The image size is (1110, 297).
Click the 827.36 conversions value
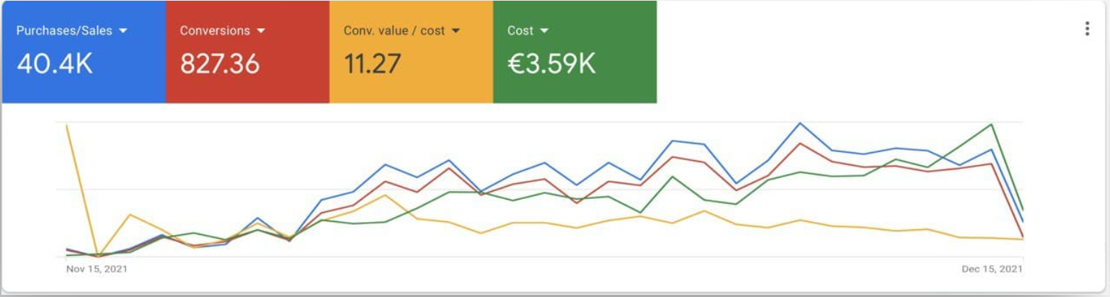click(220, 65)
